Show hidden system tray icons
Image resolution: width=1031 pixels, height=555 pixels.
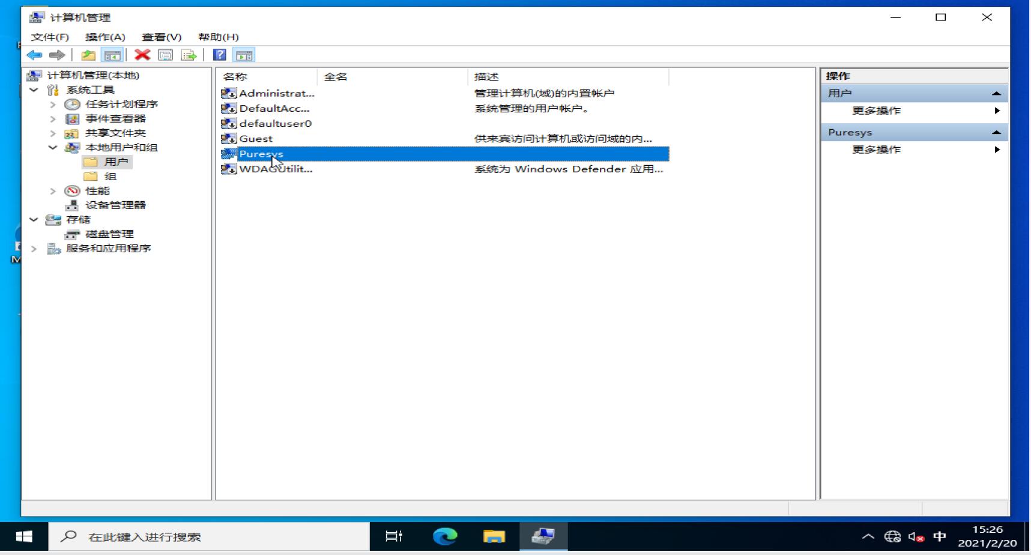click(868, 536)
